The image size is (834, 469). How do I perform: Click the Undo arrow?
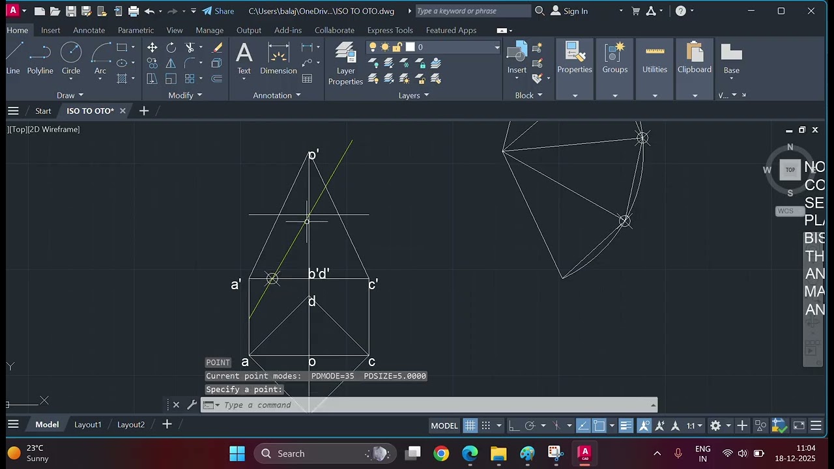(x=150, y=11)
